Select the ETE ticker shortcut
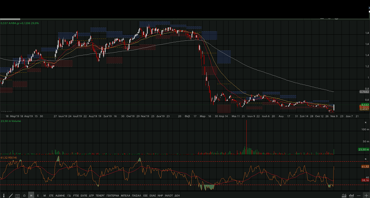 [x=51, y=195]
